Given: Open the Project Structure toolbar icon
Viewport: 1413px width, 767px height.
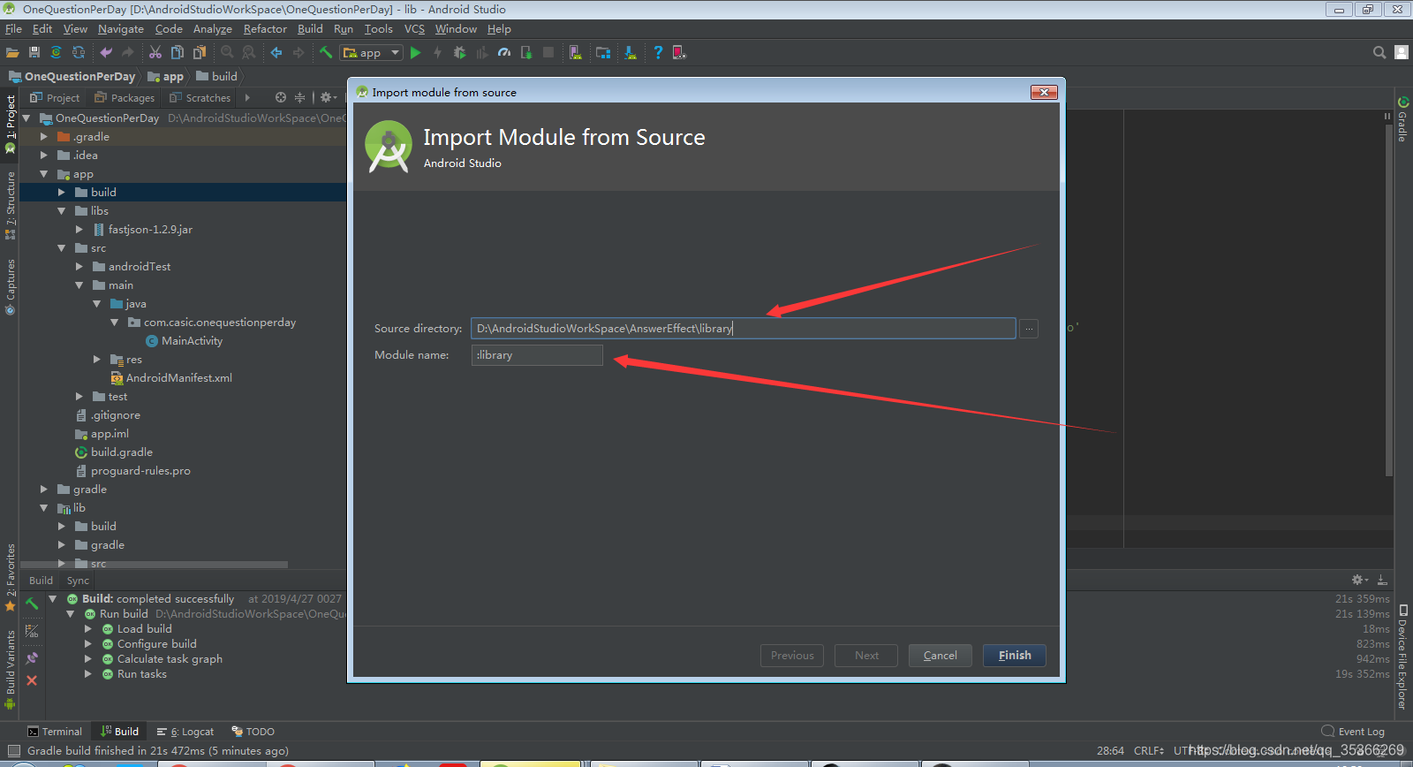Looking at the screenshot, I should coord(603,53).
